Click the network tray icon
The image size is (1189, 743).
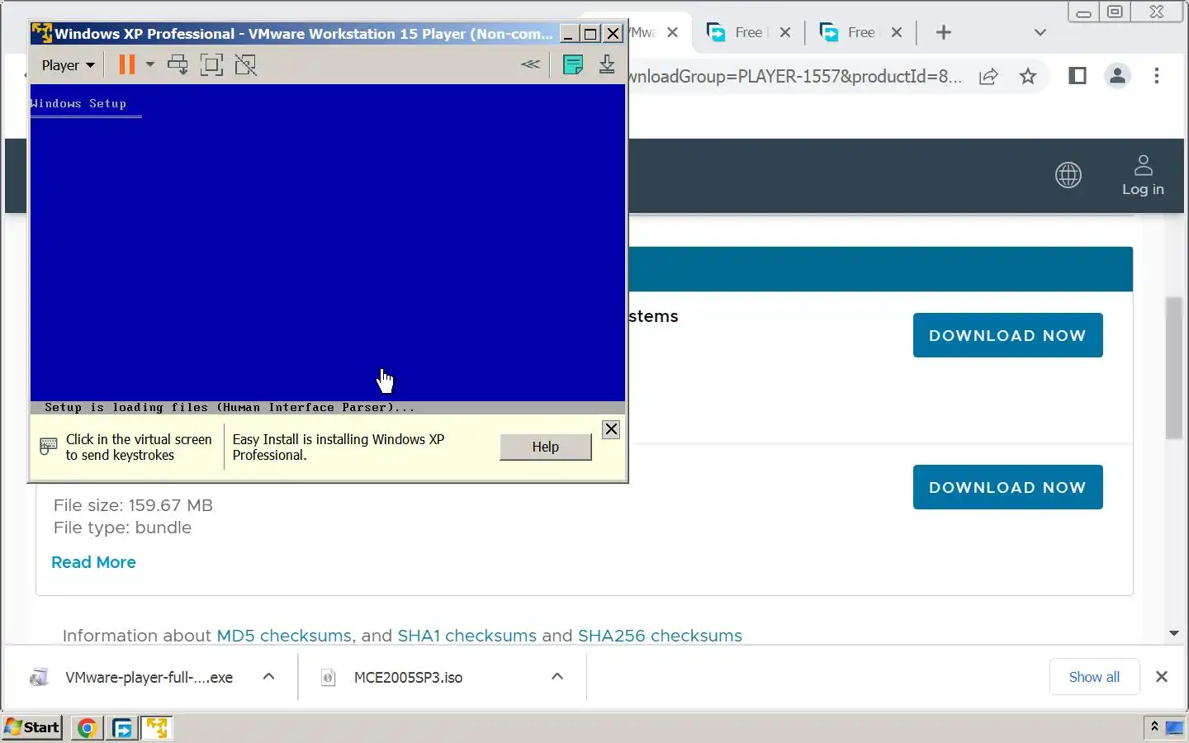click(x=1174, y=728)
